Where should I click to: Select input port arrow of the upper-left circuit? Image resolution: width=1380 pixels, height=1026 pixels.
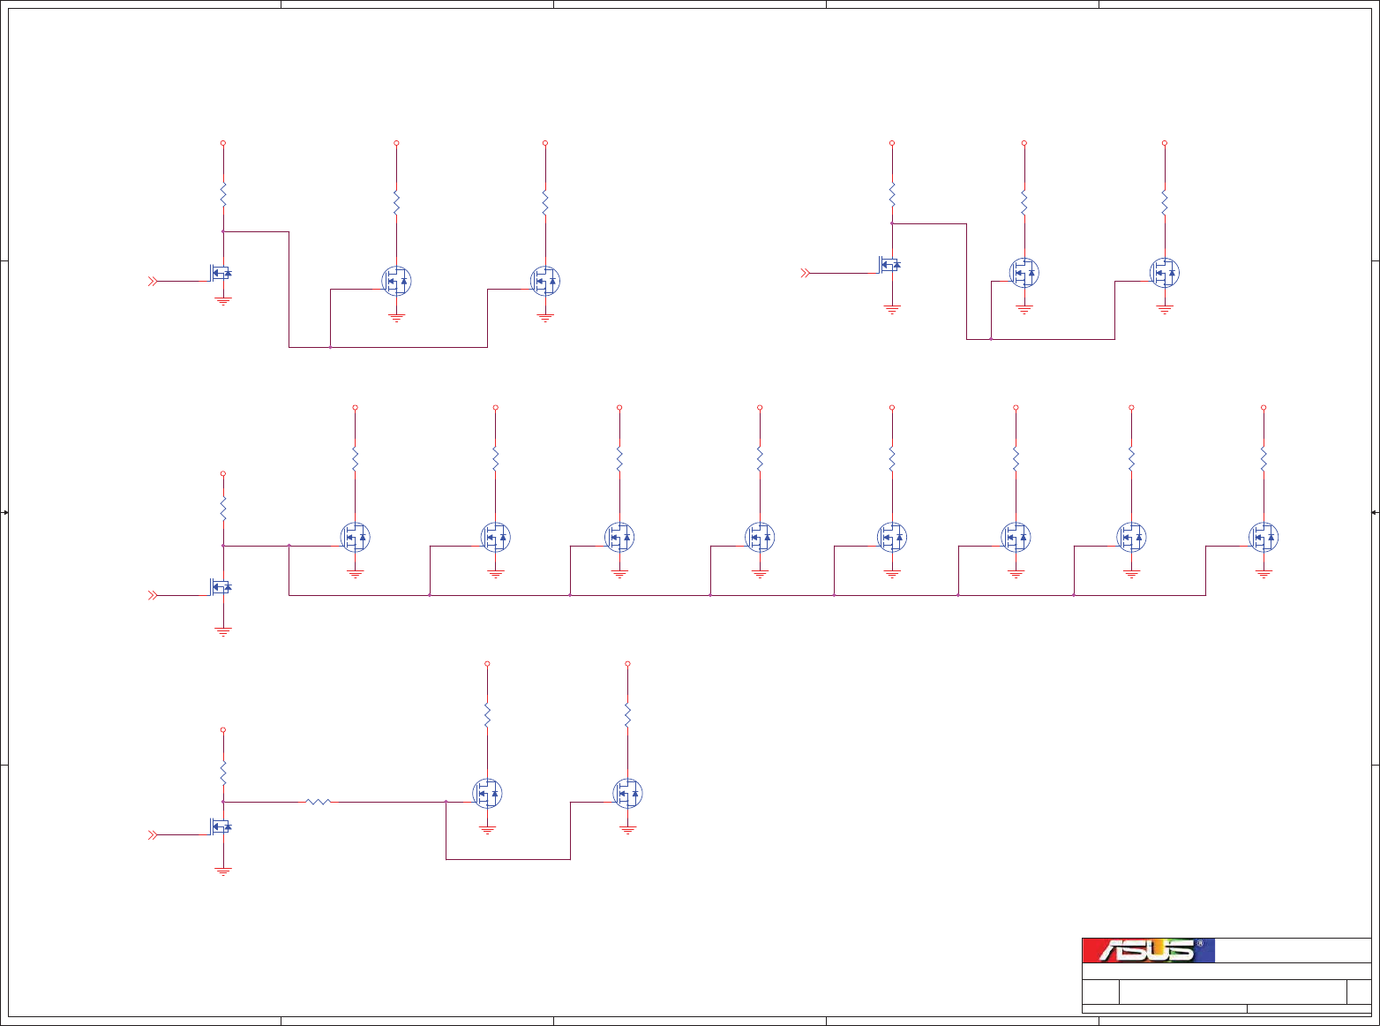153,281
